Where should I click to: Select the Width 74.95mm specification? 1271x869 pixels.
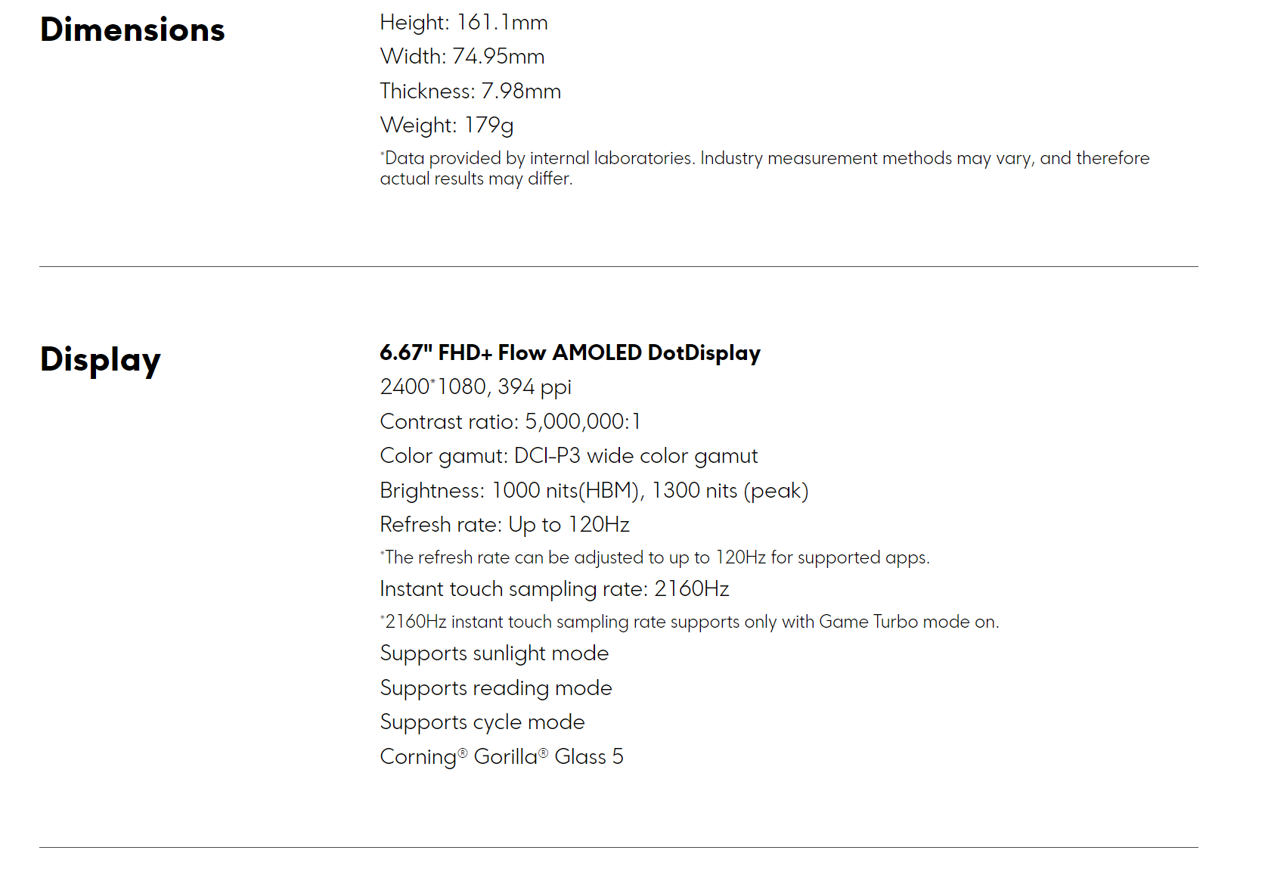462,57
